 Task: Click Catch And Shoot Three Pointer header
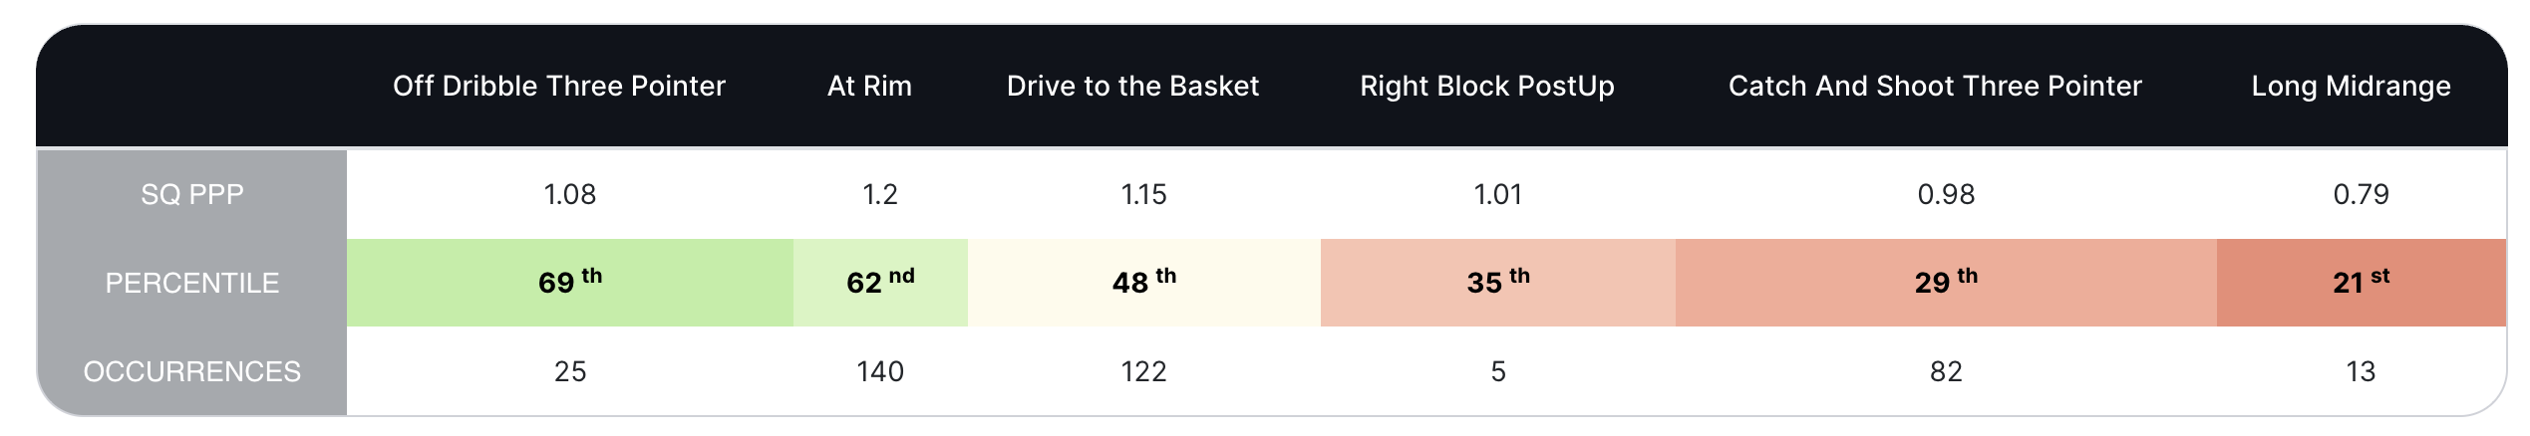click(x=1934, y=87)
